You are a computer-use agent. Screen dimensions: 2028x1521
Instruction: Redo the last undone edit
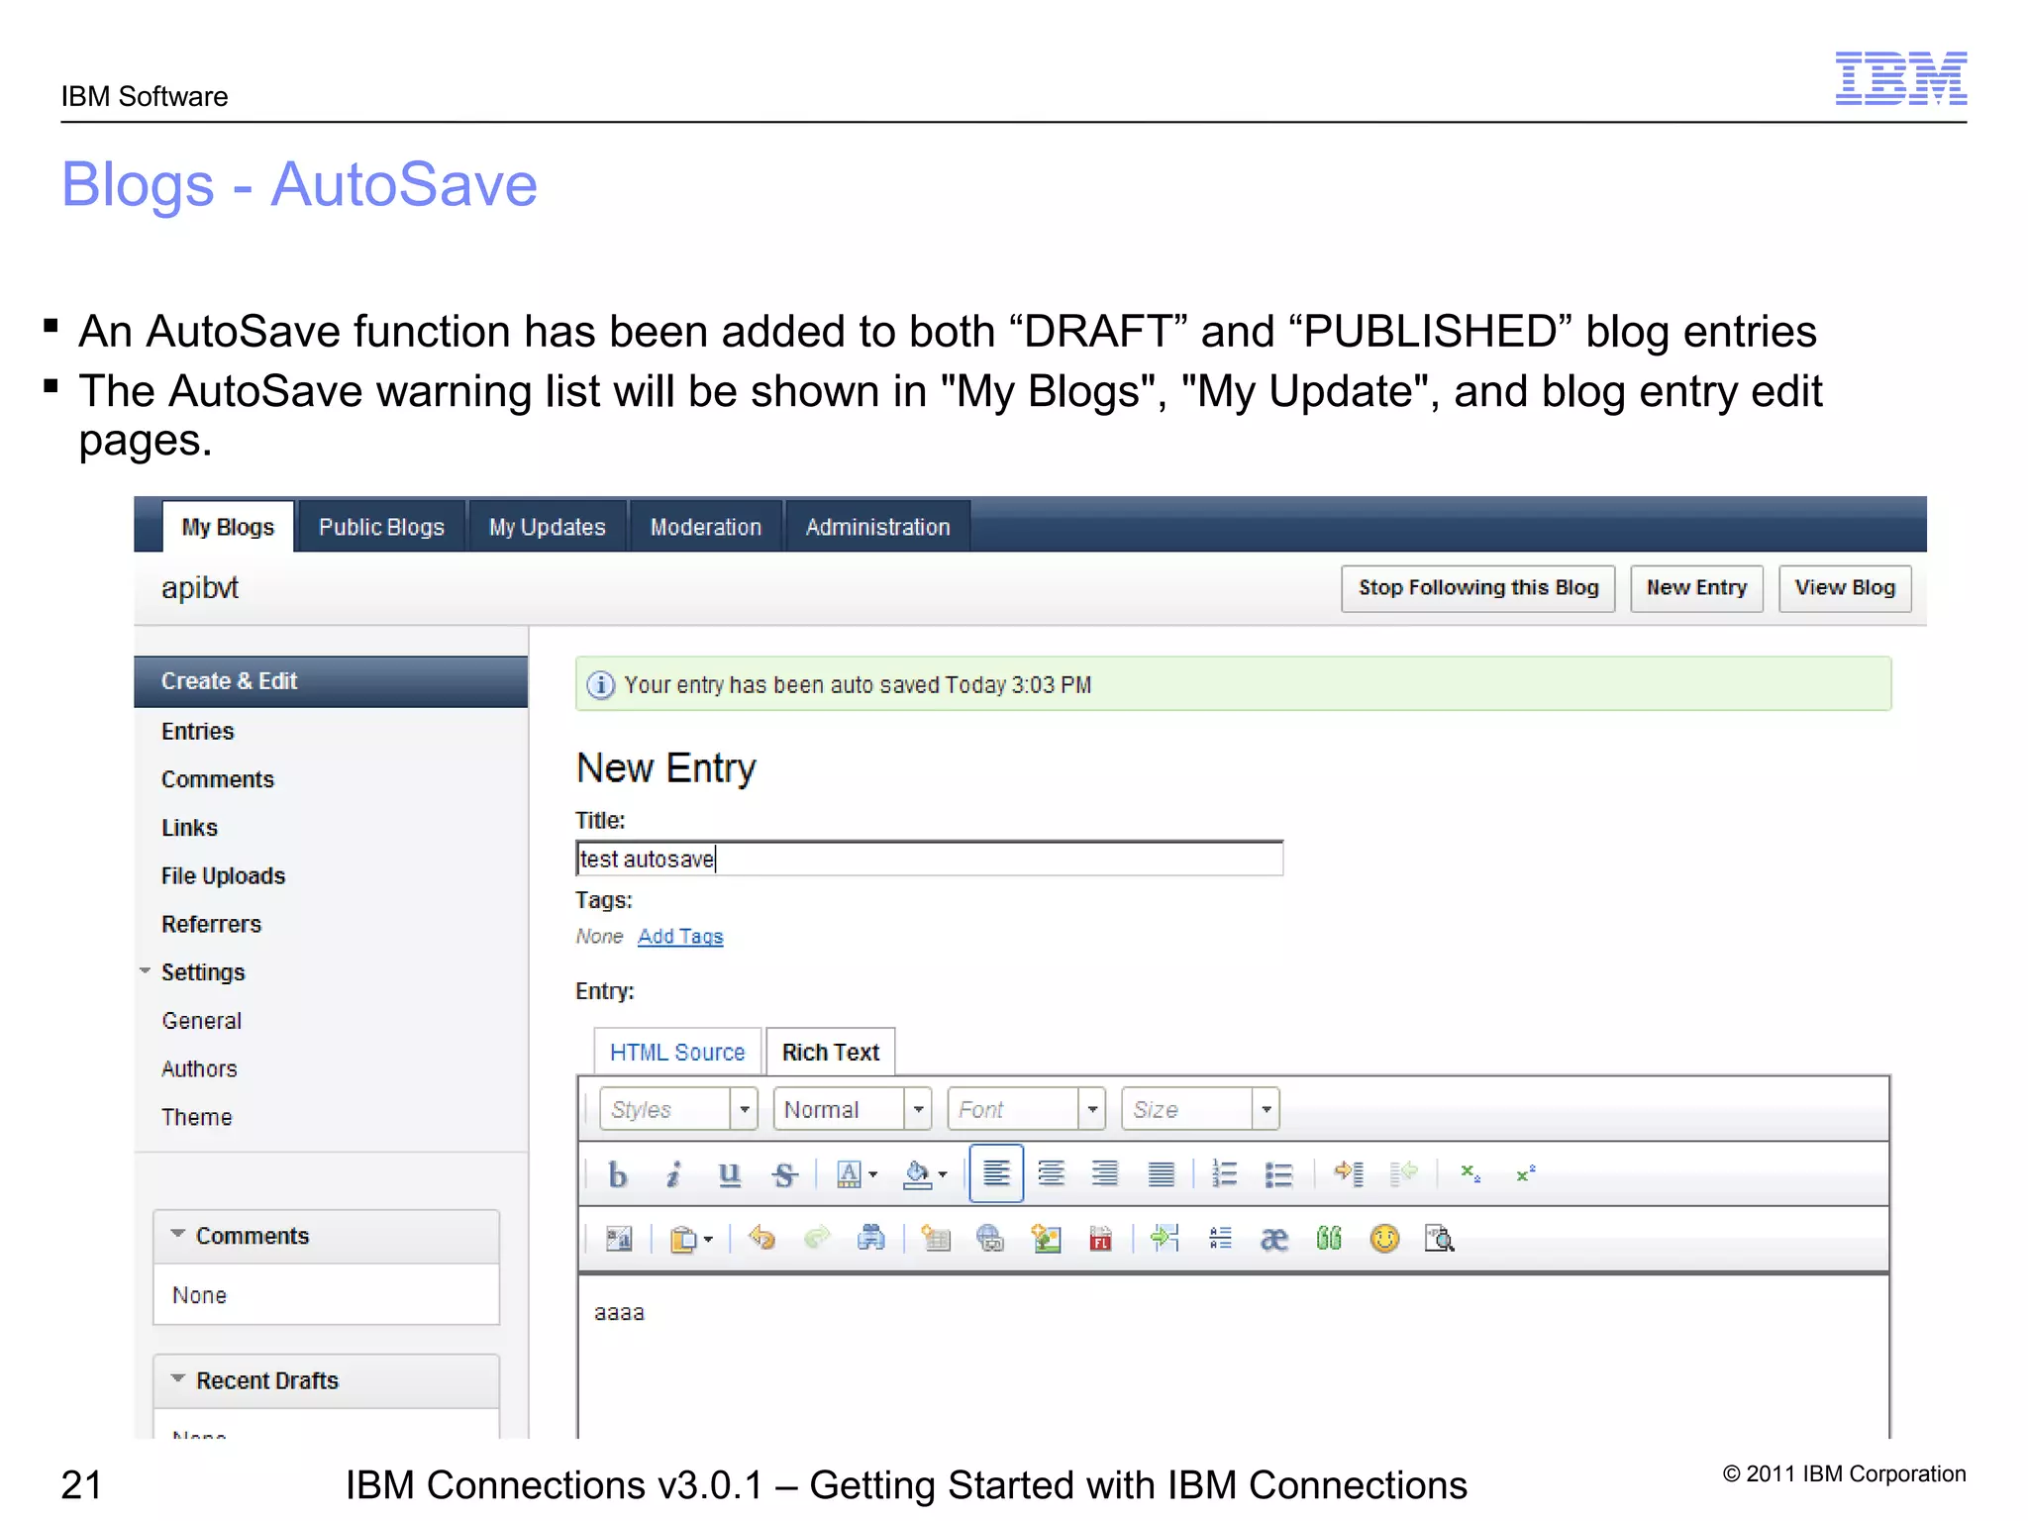coord(816,1238)
